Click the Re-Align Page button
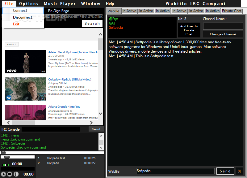This screenshot has width=247, height=178. click(58, 11)
